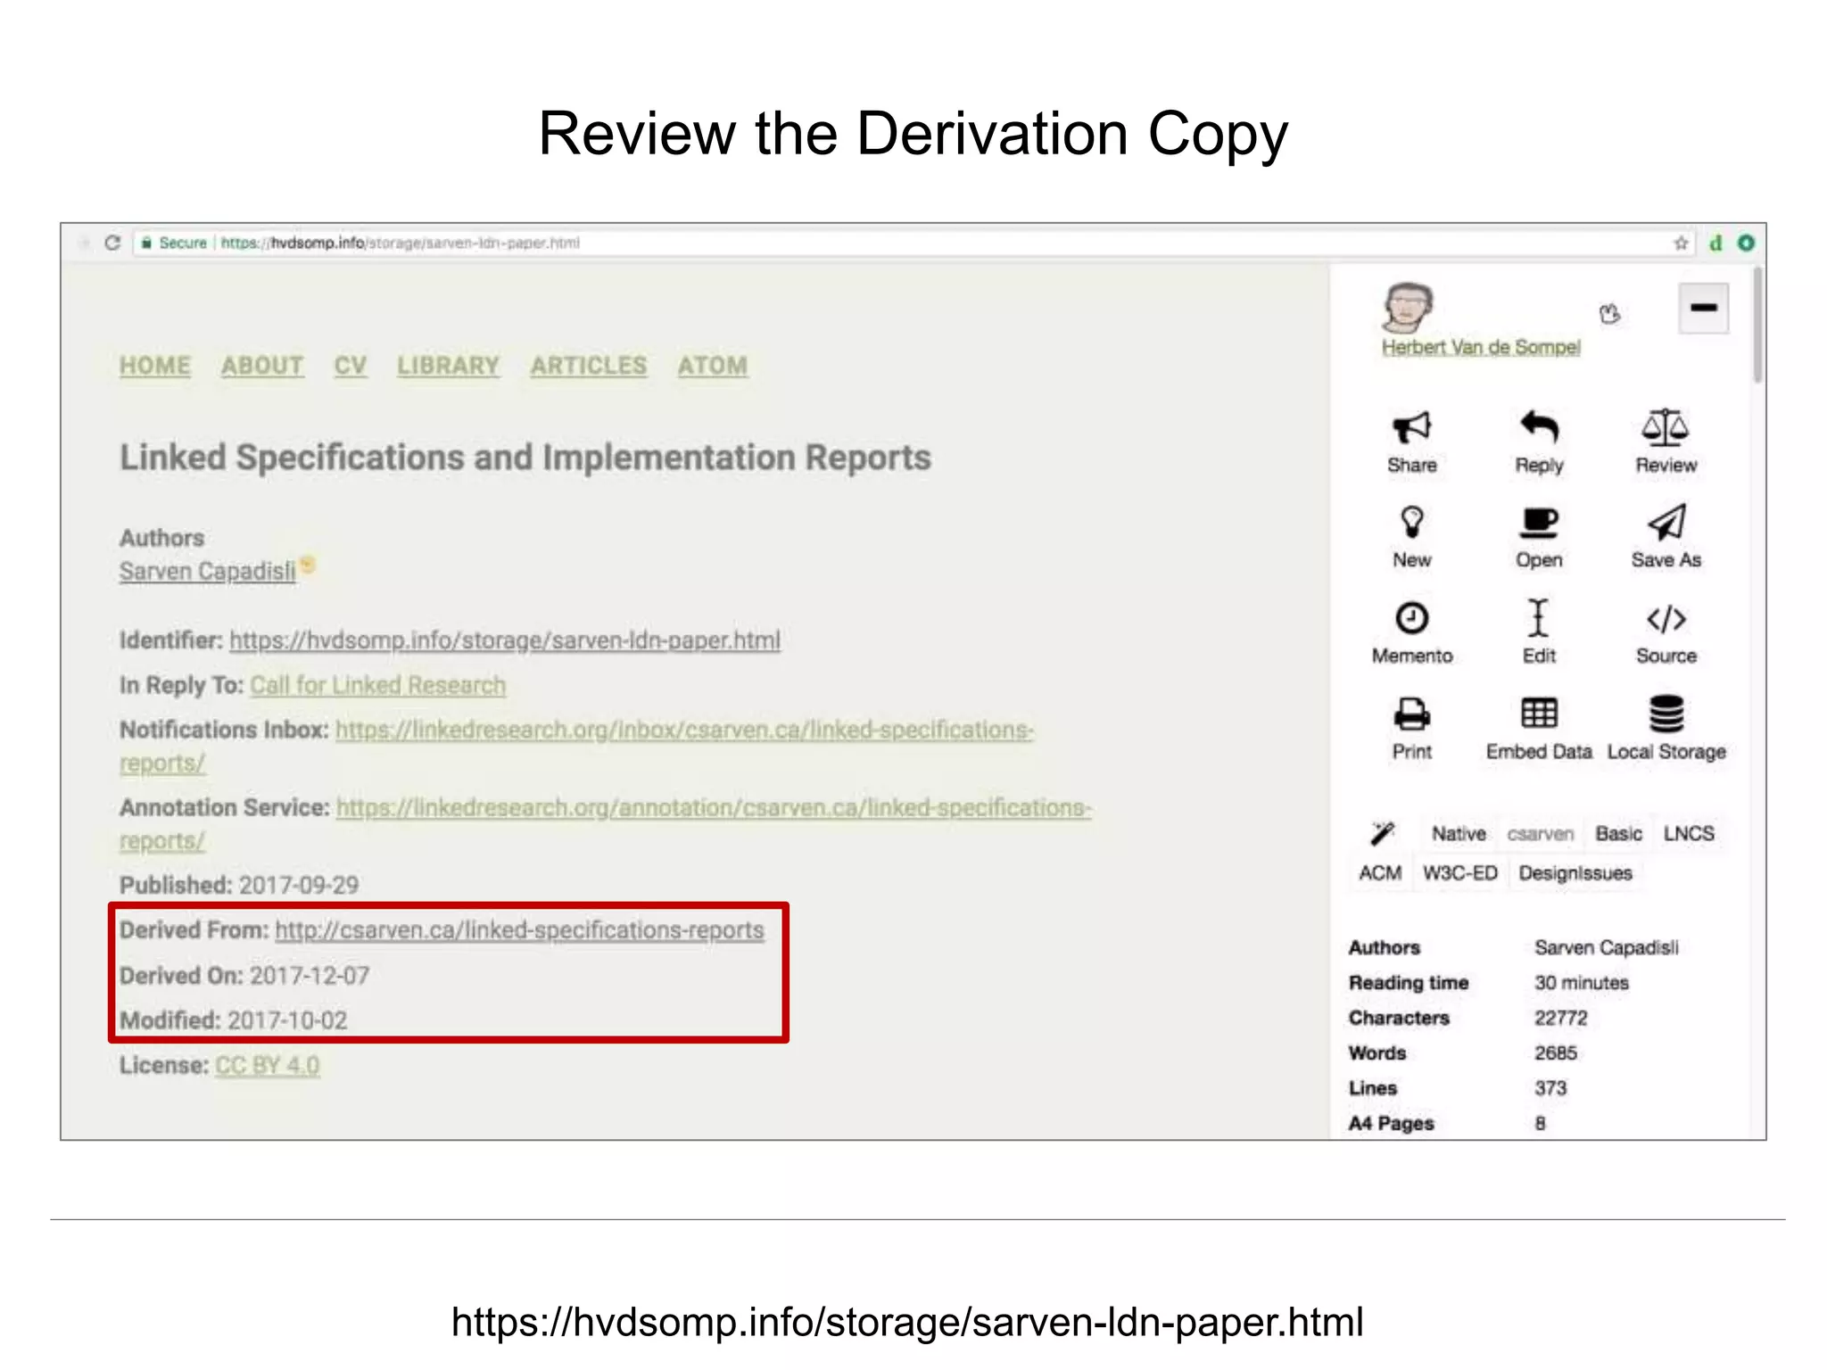Click the yellow ORCID badge after author name
This screenshot has height=1370, width=1827.
308,564
